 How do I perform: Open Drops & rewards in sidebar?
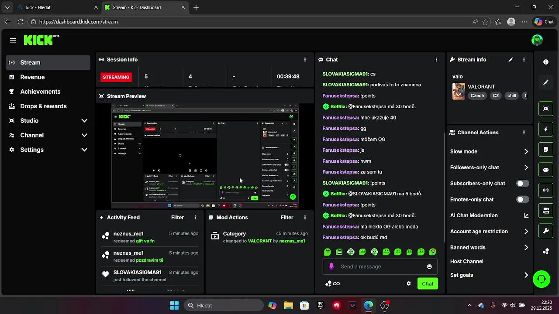(48, 106)
